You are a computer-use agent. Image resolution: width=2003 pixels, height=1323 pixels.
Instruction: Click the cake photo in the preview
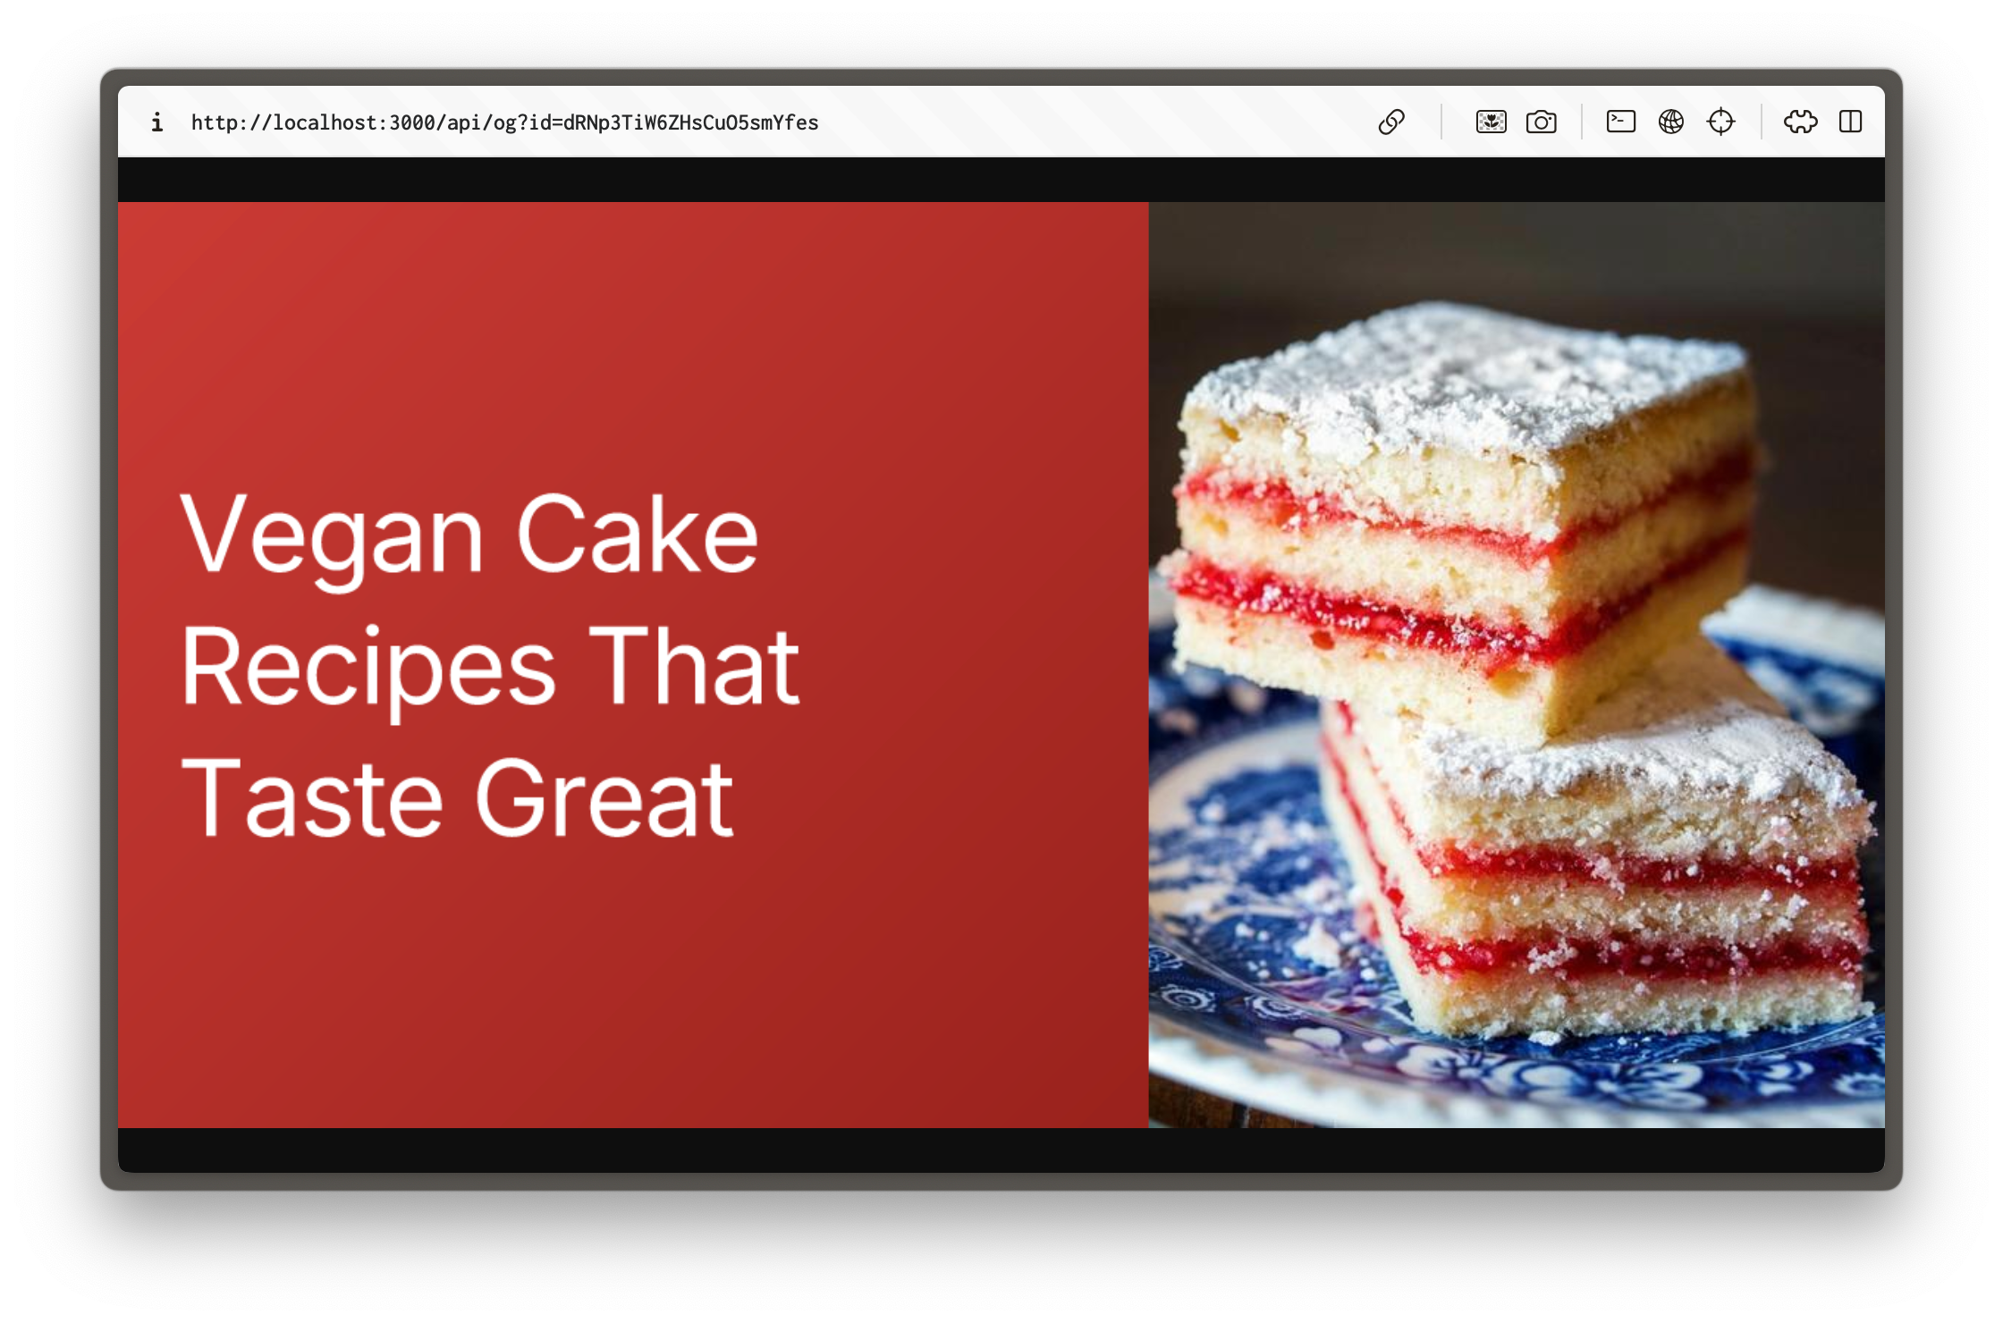[x=1517, y=664]
